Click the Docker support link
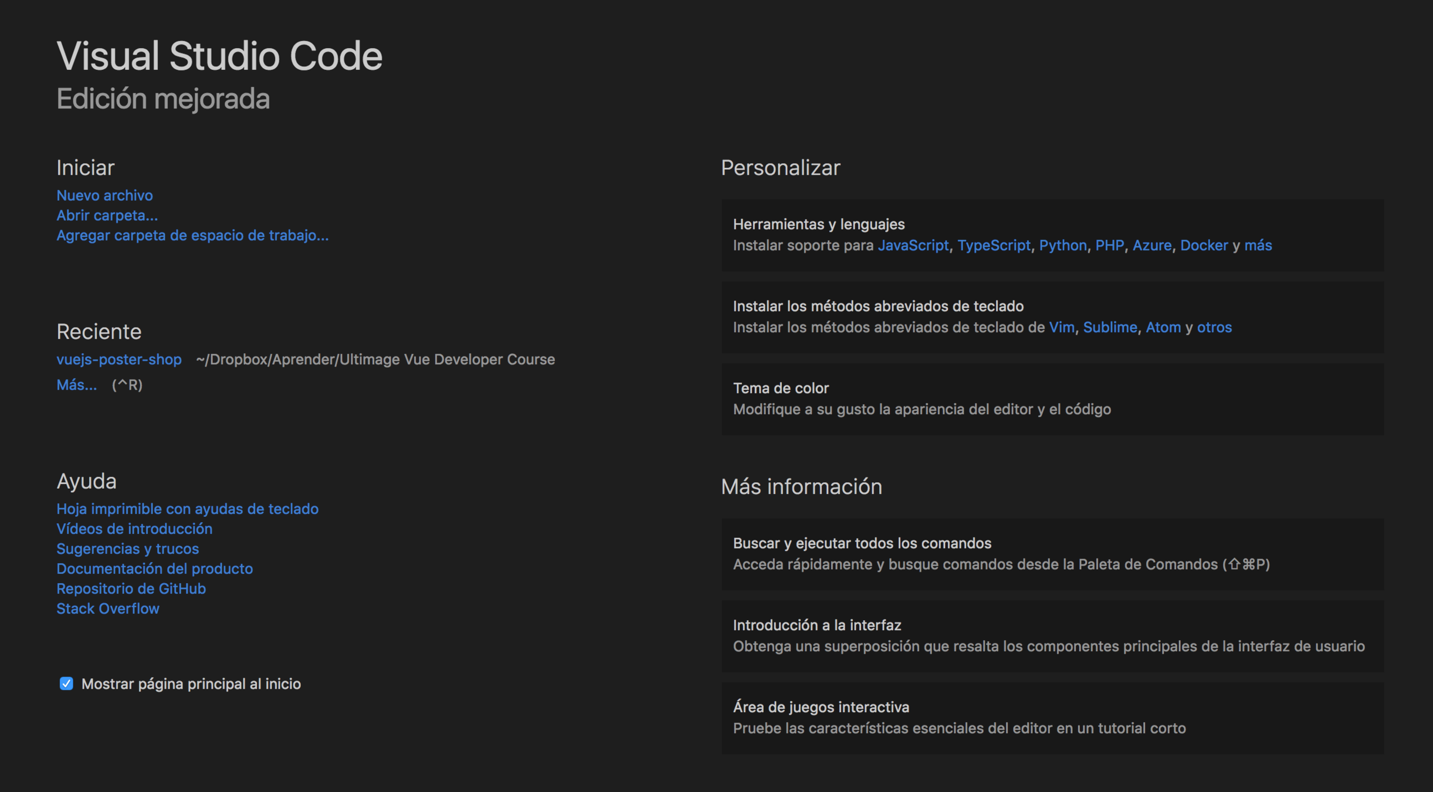The image size is (1433, 792). click(x=1204, y=245)
